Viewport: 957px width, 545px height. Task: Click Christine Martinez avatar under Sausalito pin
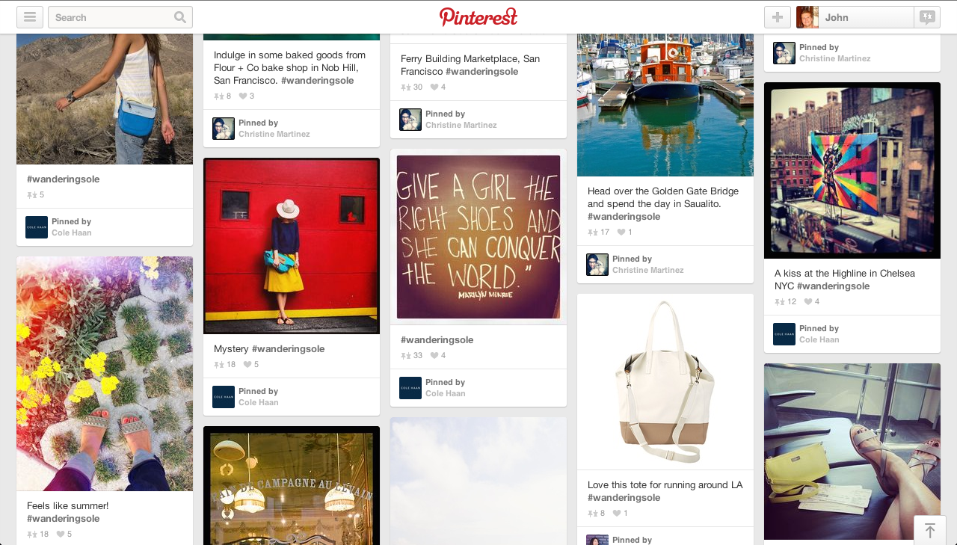coord(597,265)
